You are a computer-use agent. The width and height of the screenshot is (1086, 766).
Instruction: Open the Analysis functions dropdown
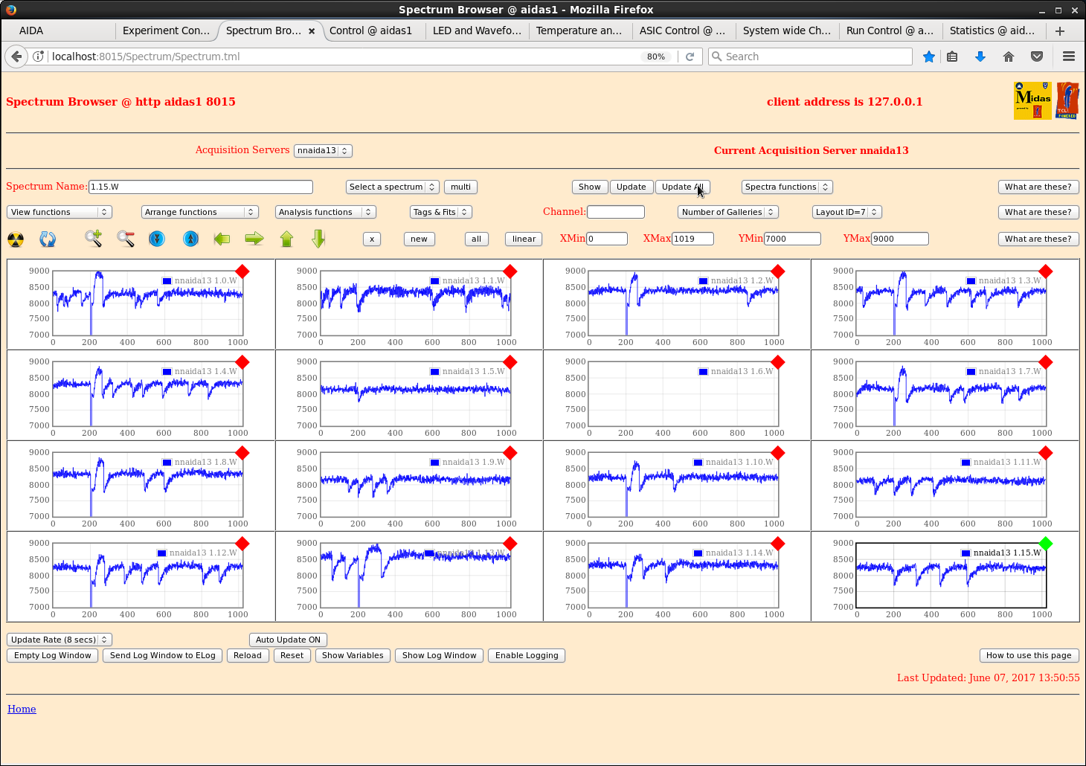click(326, 212)
